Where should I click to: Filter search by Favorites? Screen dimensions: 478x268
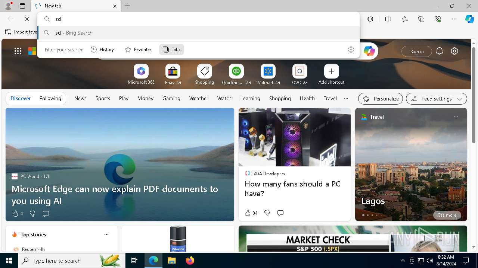pos(138,50)
